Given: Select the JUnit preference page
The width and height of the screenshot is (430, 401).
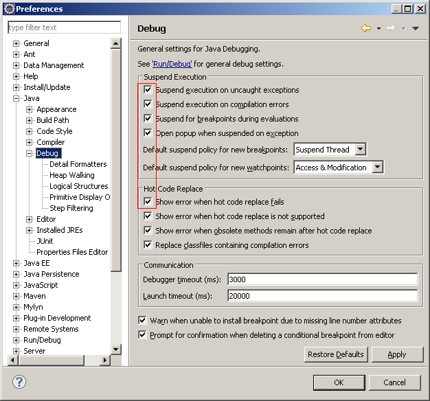Looking at the screenshot, I should 45,241.
